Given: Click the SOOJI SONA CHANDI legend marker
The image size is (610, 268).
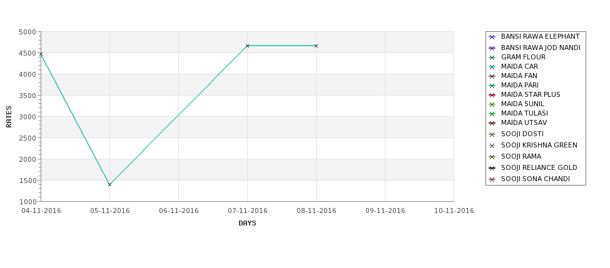Looking at the screenshot, I should [x=492, y=179].
